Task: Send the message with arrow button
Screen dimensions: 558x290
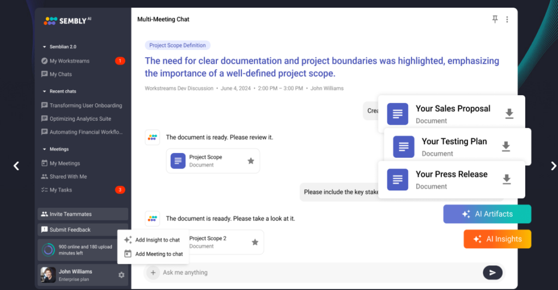Action: pyautogui.click(x=493, y=273)
